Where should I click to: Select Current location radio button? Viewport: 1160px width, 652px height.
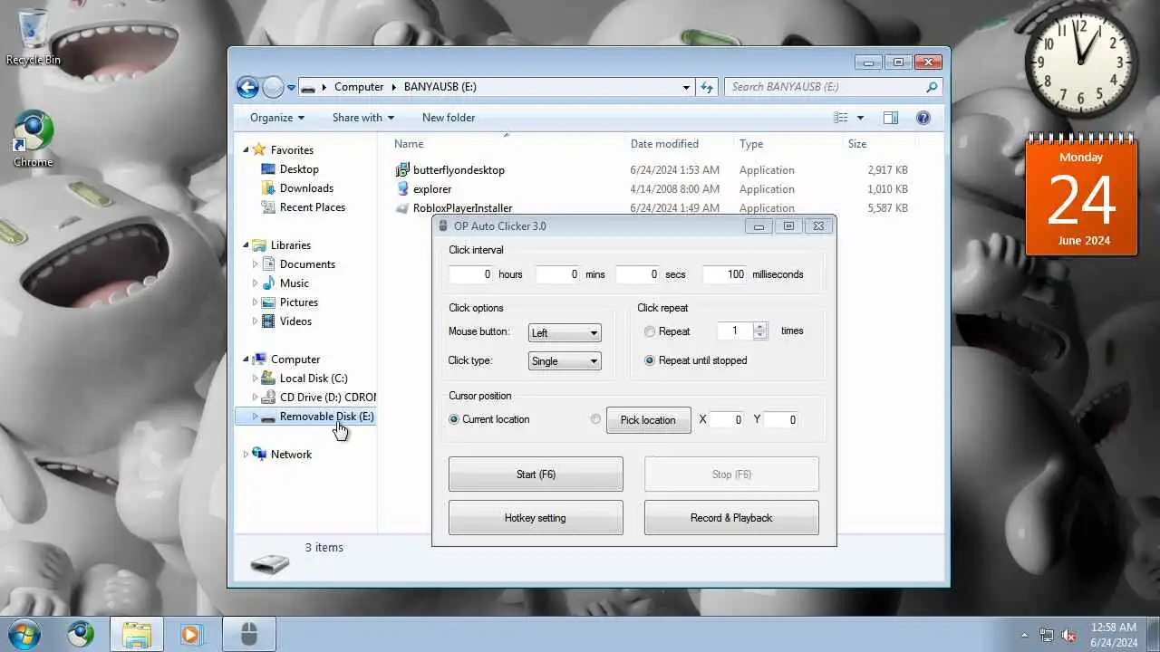pyautogui.click(x=454, y=419)
